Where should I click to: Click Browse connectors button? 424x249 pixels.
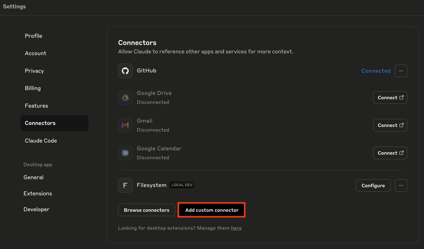click(x=147, y=210)
